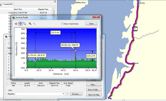The image size is (166, 101).
Task: Click the 33.0 mi distance label
Action: pyautogui.click(x=55, y=32)
